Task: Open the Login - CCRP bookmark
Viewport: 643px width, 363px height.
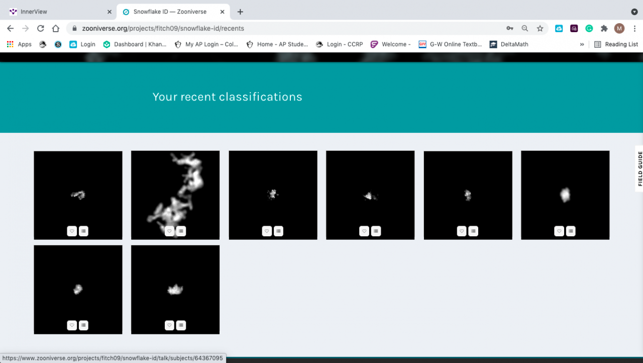Action: pyautogui.click(x=339, y=44)
